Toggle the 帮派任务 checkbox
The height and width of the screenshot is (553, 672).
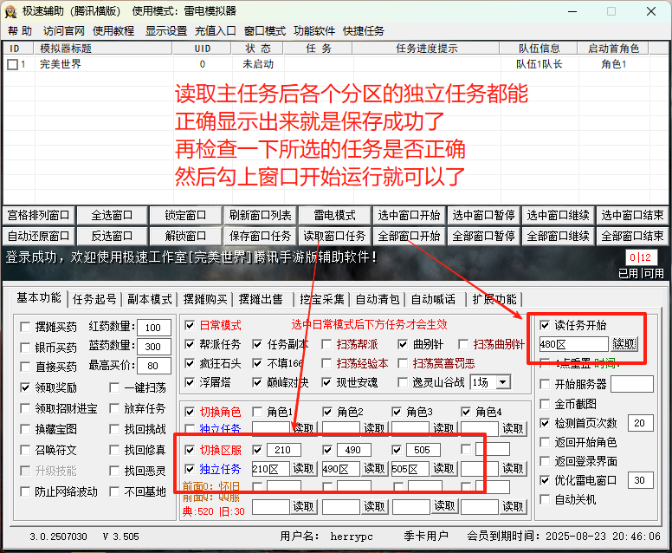(190, 344)
